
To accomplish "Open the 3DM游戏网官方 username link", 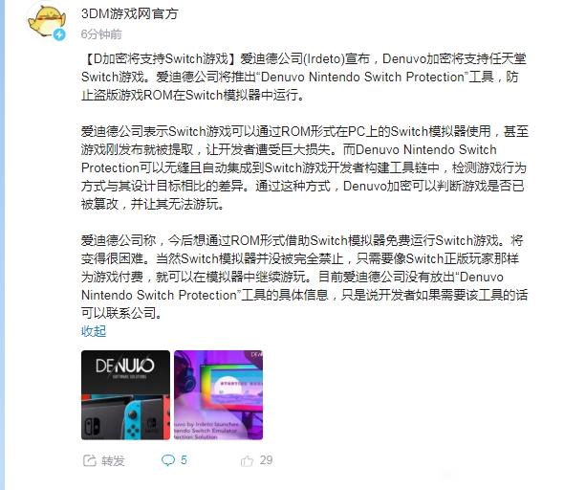I will click(x=129, y=13).
